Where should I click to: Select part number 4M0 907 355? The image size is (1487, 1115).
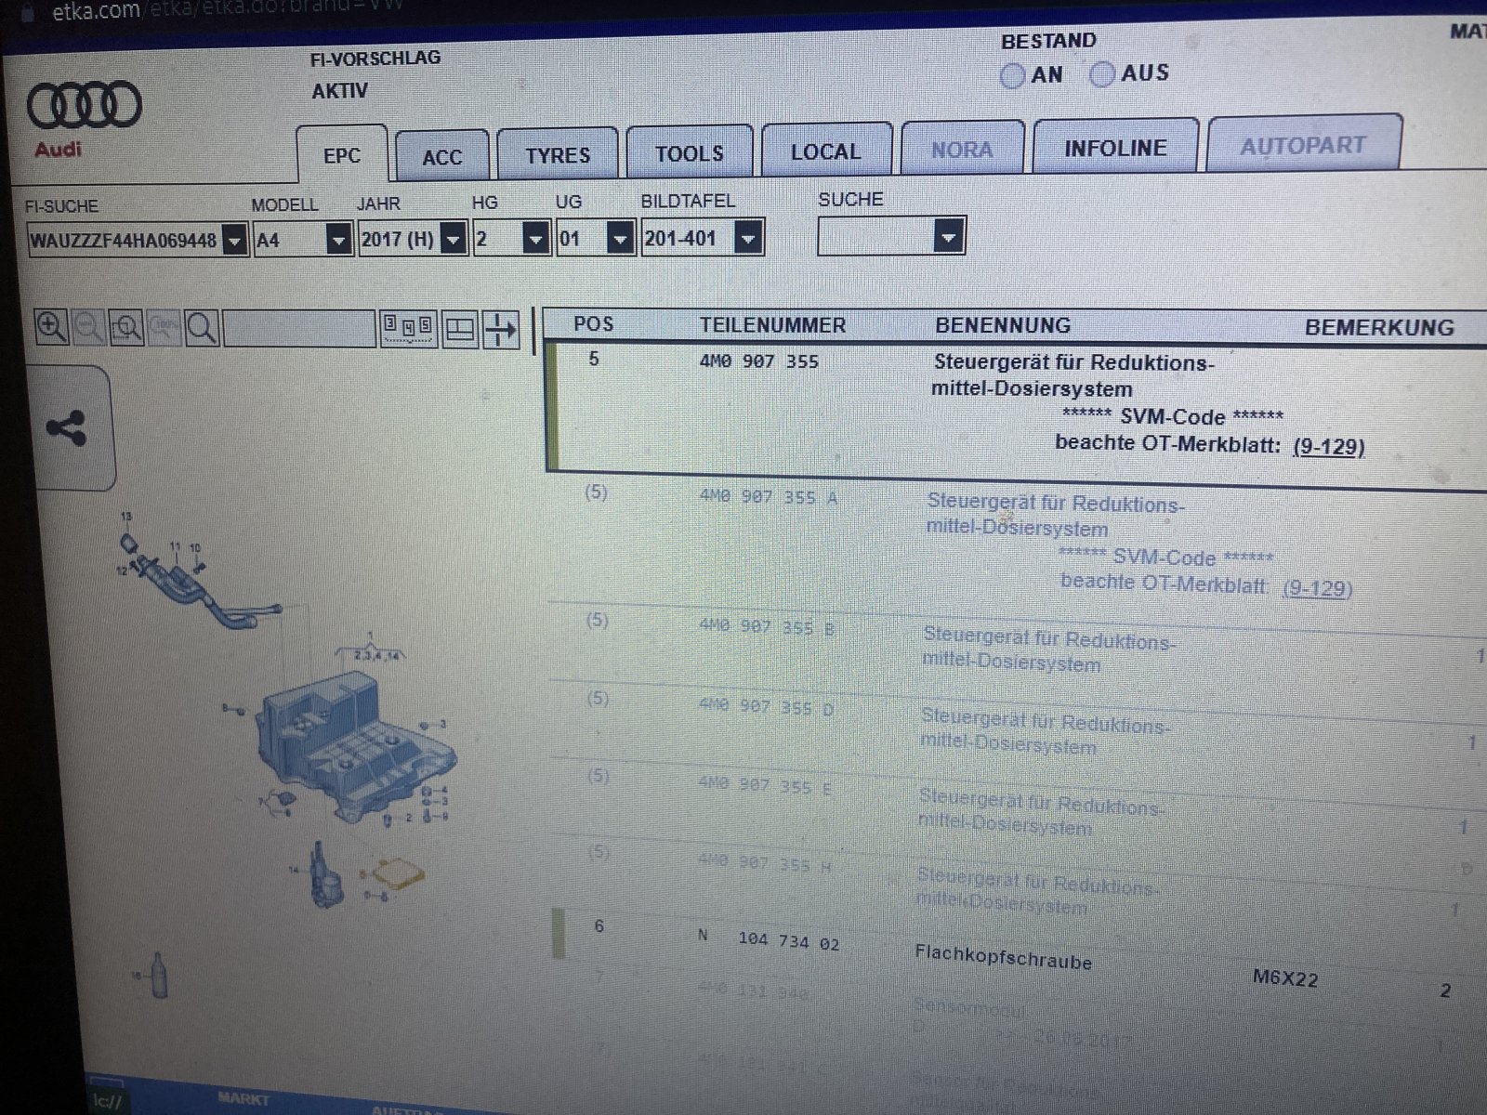[x=758, y=361]
